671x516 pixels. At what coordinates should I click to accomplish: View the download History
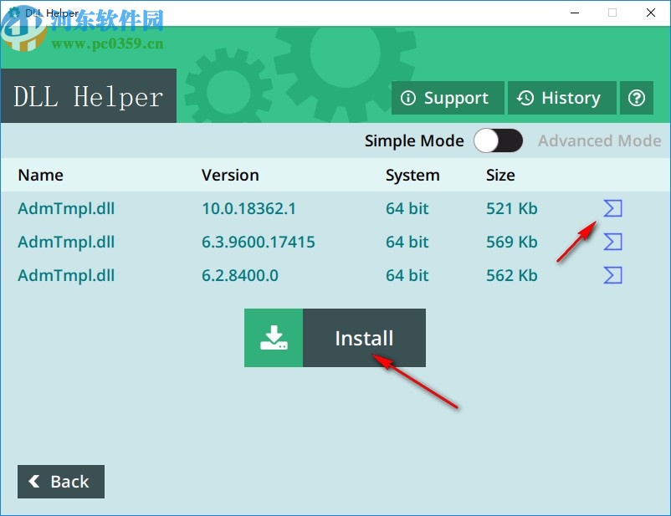point(561,98)
